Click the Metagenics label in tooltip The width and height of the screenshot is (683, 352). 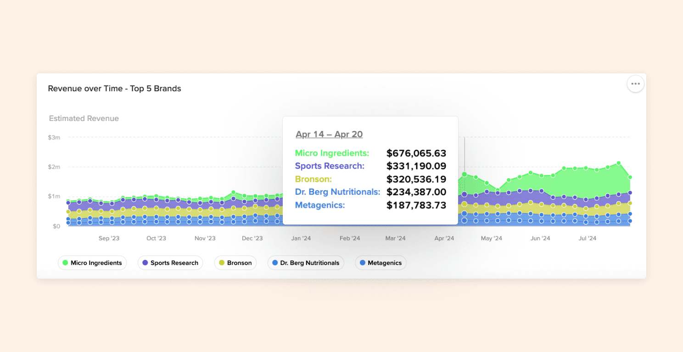[x=320, y=205]
